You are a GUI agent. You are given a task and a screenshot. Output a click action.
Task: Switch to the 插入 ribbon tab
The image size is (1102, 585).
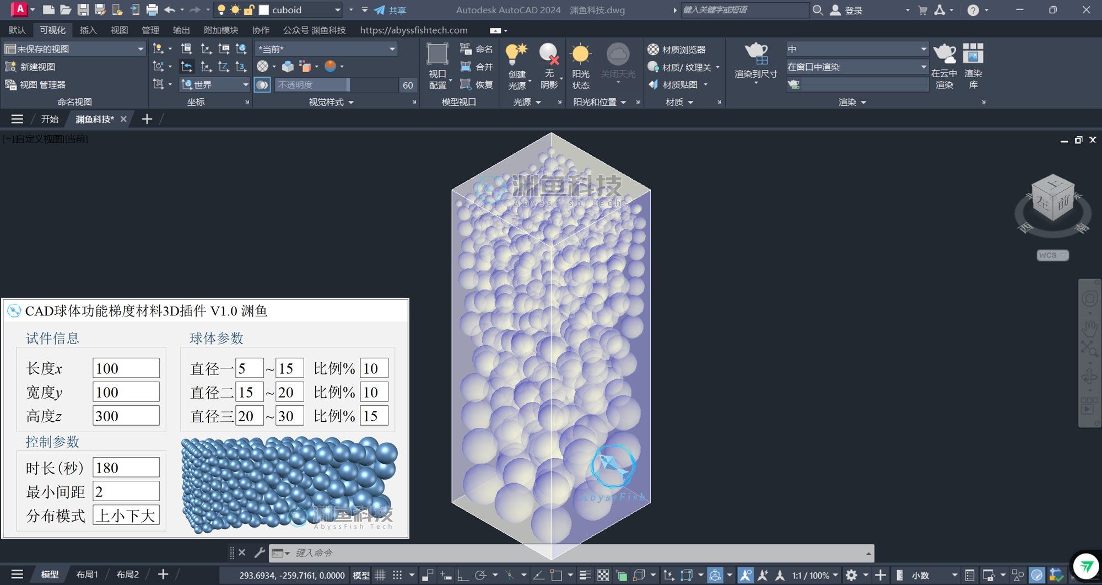(88, 30)
